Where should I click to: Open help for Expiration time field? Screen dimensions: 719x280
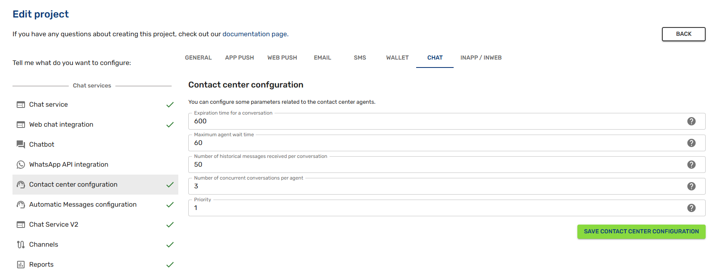[x=692, y=121]
